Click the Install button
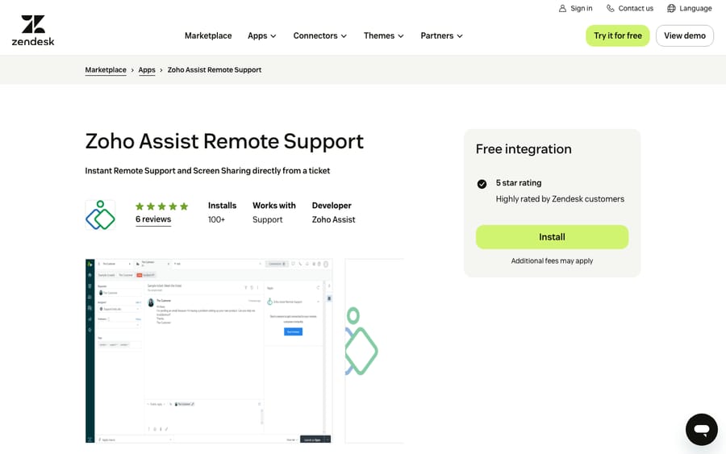 (552, 237)
